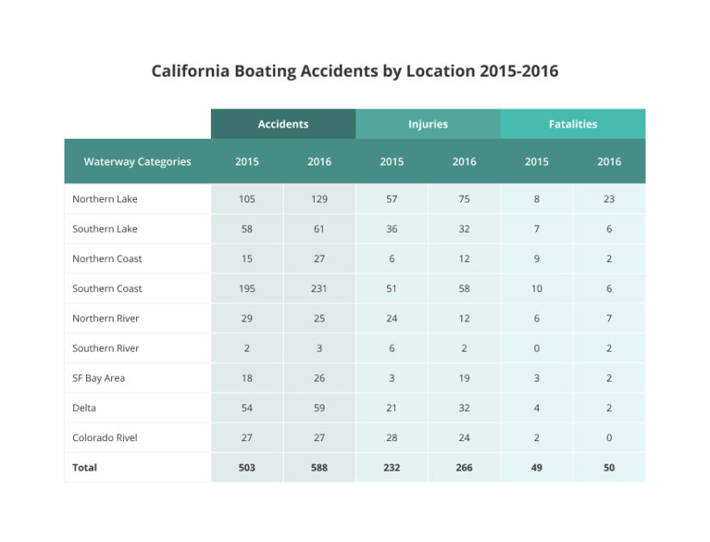
Task: Click the 2016 header under Fatalities
Action: pos(609,161)
